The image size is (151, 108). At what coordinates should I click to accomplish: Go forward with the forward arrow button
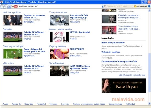tap(6, 6)
